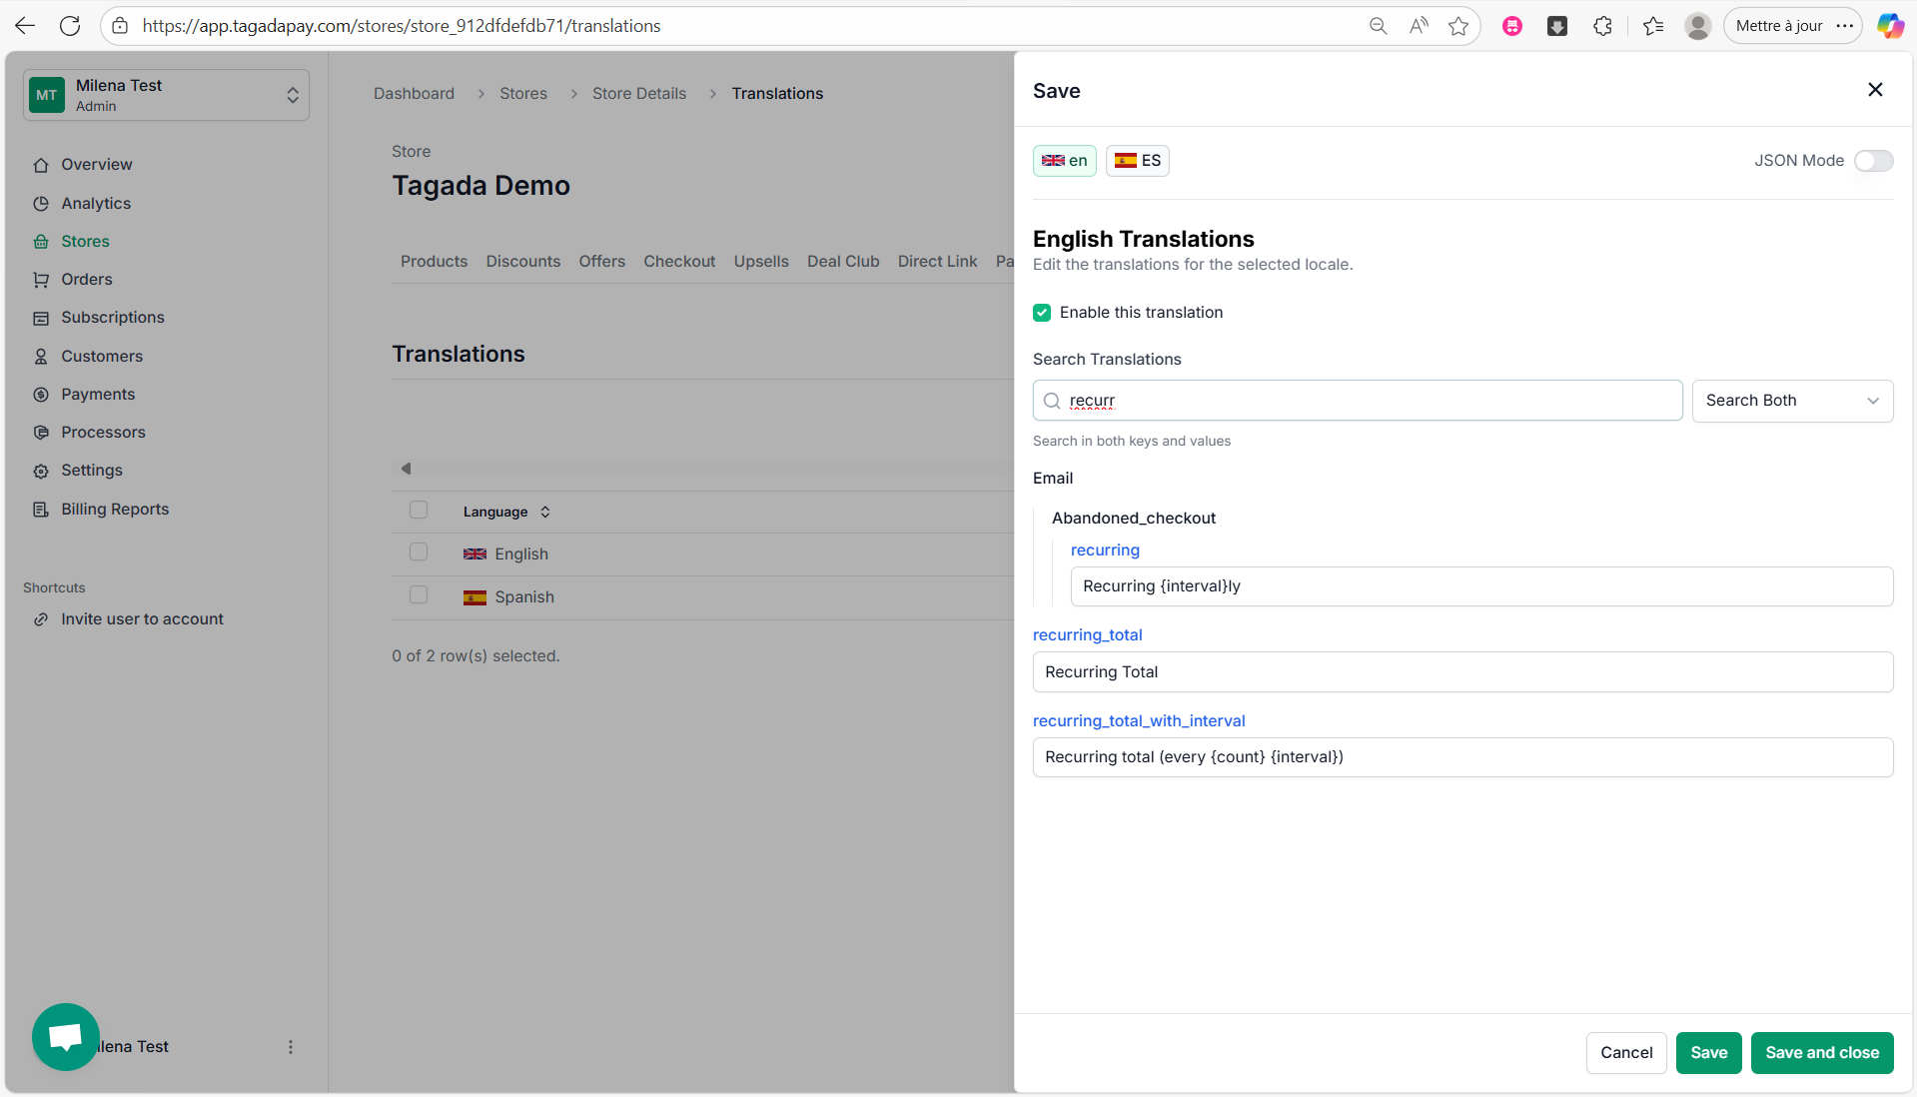Click the Customers person icon
This screenshot has height=1097, width=1917.
point(41,357)
